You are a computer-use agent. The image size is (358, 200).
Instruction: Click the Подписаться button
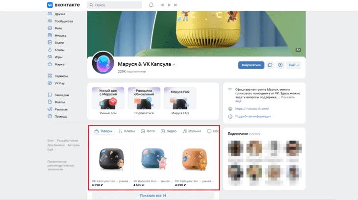point(251,65)
